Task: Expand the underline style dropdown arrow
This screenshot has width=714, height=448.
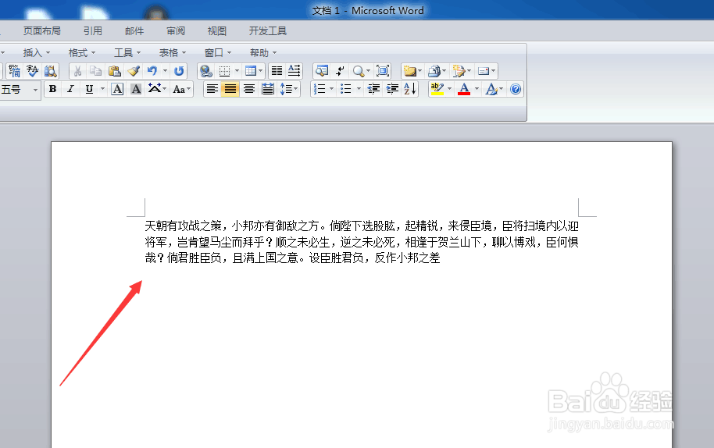Action: point(102,89)
